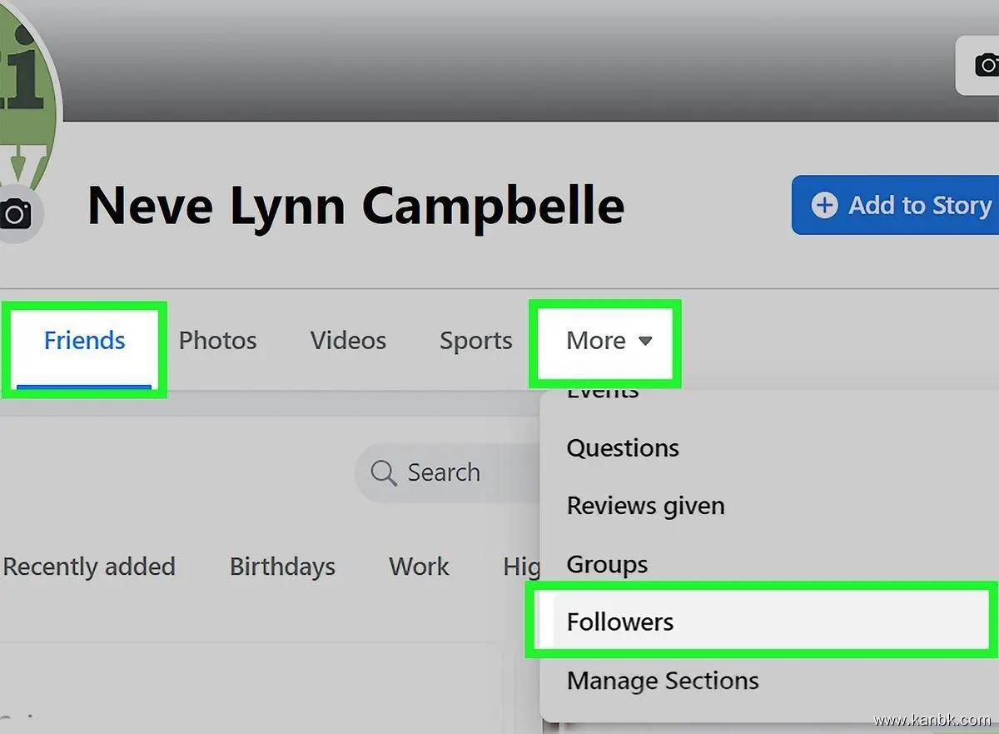
Task: Select the Sports tab
Action: click(x=475, y=341)
